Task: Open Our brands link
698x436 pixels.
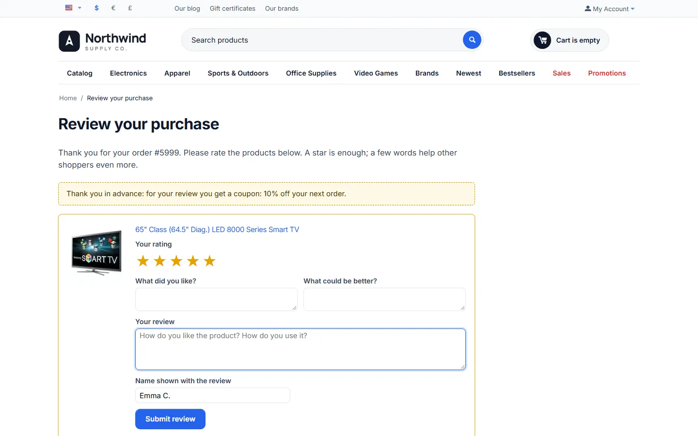Action: point(282,8)
